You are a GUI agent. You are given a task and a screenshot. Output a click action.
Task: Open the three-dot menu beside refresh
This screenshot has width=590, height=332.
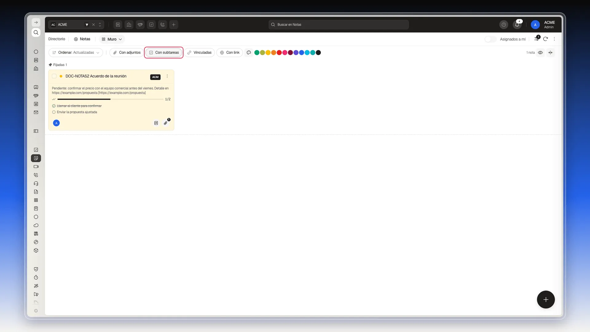554,39
